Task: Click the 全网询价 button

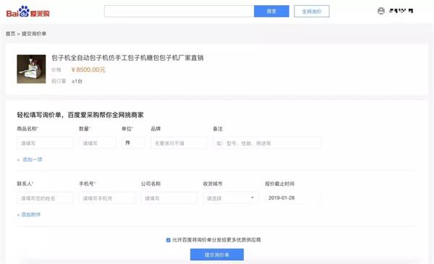Action: coord(312,12)
